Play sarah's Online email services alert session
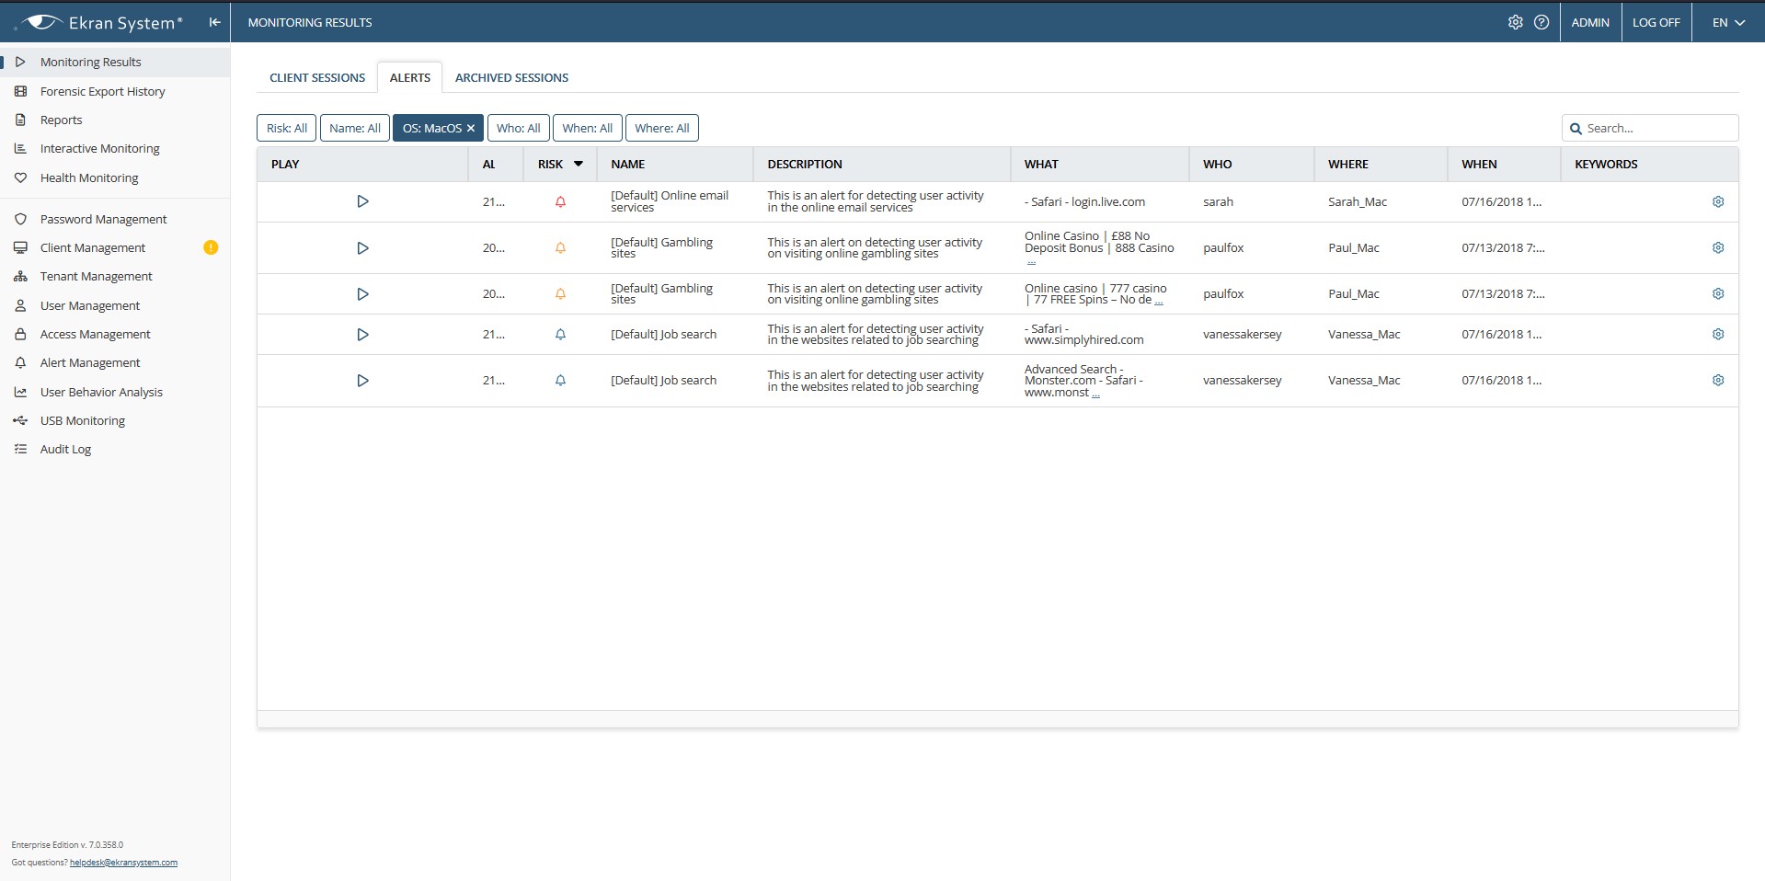The image size is (1765, 881). tap(362, 201)
